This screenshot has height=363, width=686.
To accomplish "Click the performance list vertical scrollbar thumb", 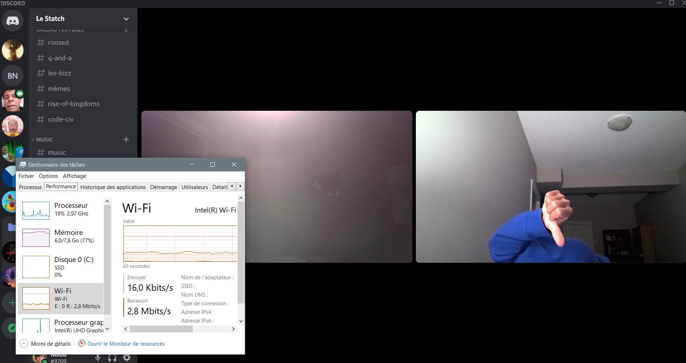I will coord(107,259).
